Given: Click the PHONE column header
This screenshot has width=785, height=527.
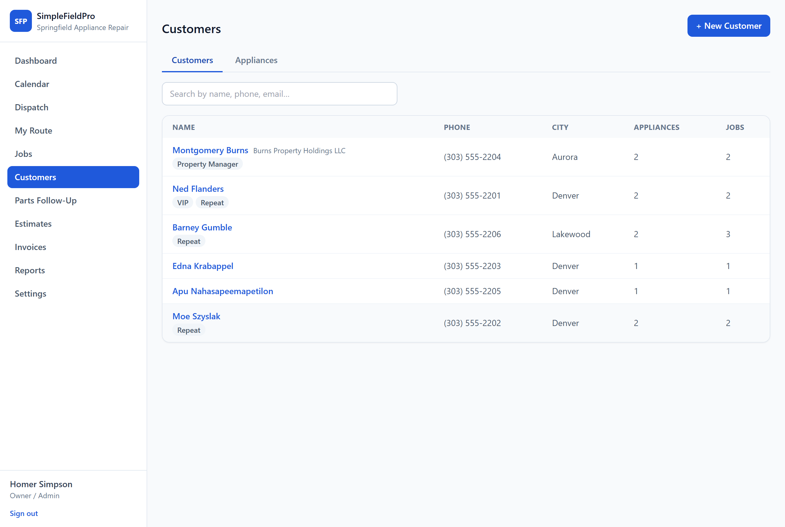Looking at the screenshot, I should (457, 127).
